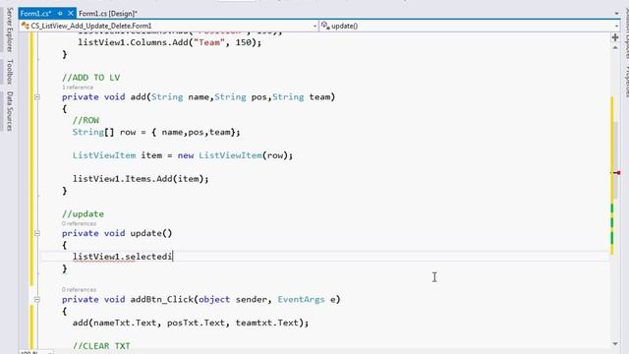Click the scroll down arrow
Image resolution: width=629 pixels, height=354 pixels.
[615, 343]
